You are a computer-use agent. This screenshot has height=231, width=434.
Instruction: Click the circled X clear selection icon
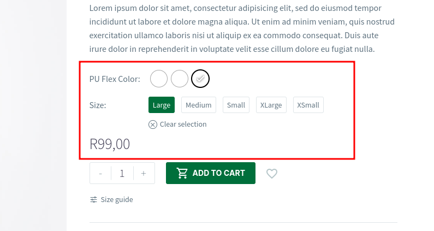tap(153, 125)
